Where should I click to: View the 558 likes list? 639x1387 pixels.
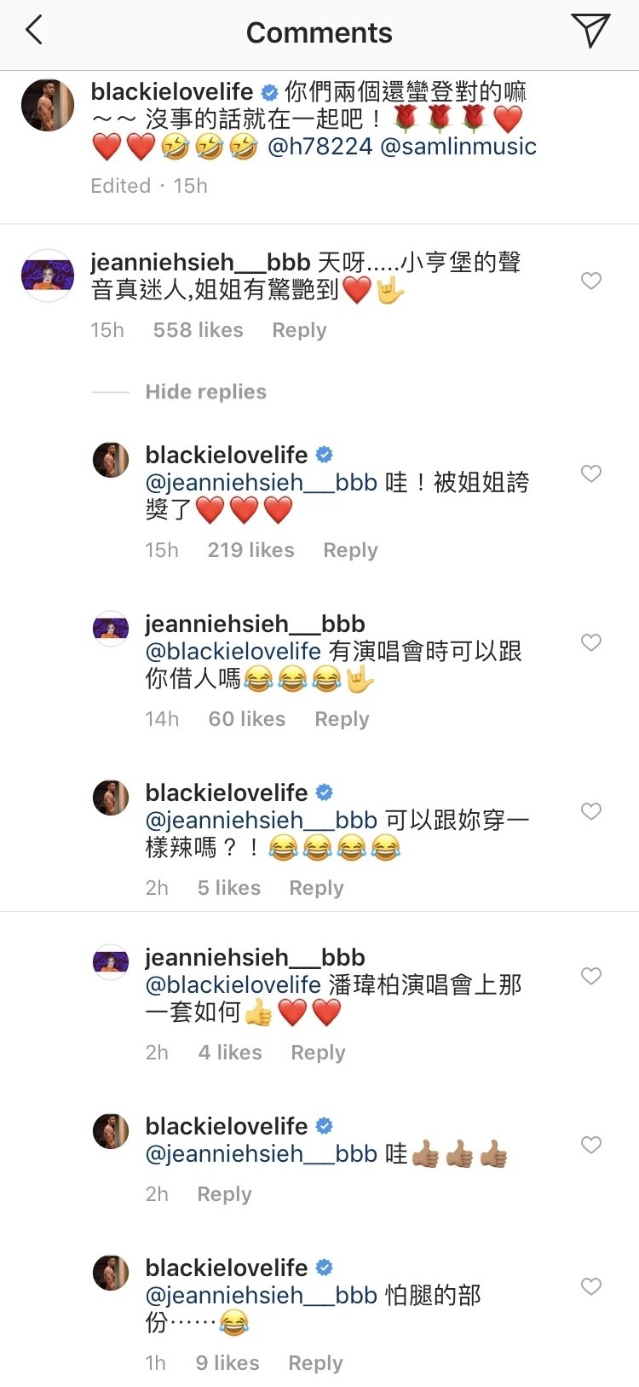[x=198, y=330]
